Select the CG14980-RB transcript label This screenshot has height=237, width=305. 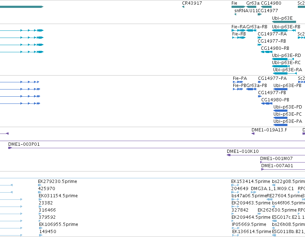pyautogui.click(x=275, y=48)
